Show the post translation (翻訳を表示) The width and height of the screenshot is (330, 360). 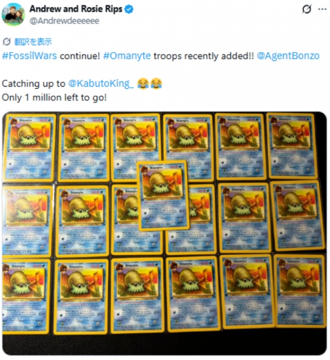[33, 42]
